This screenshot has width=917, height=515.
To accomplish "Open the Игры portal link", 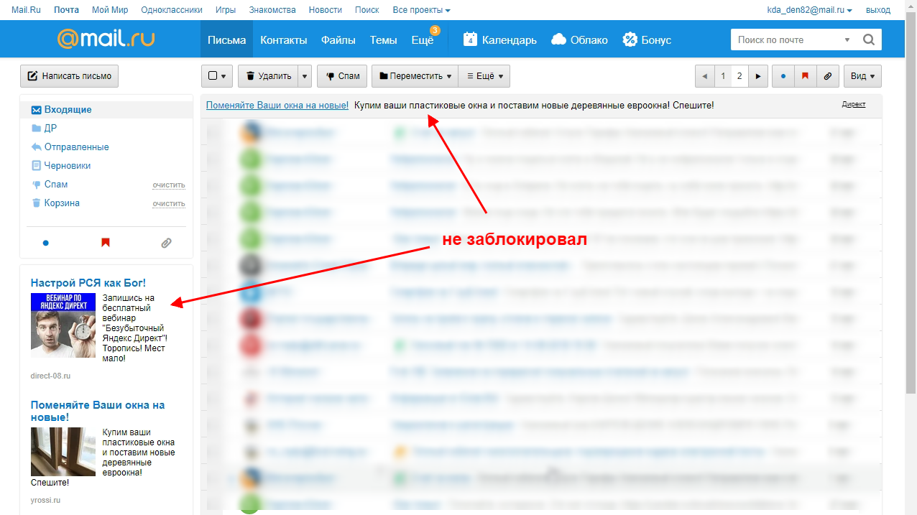I will (x=225, y=10).
